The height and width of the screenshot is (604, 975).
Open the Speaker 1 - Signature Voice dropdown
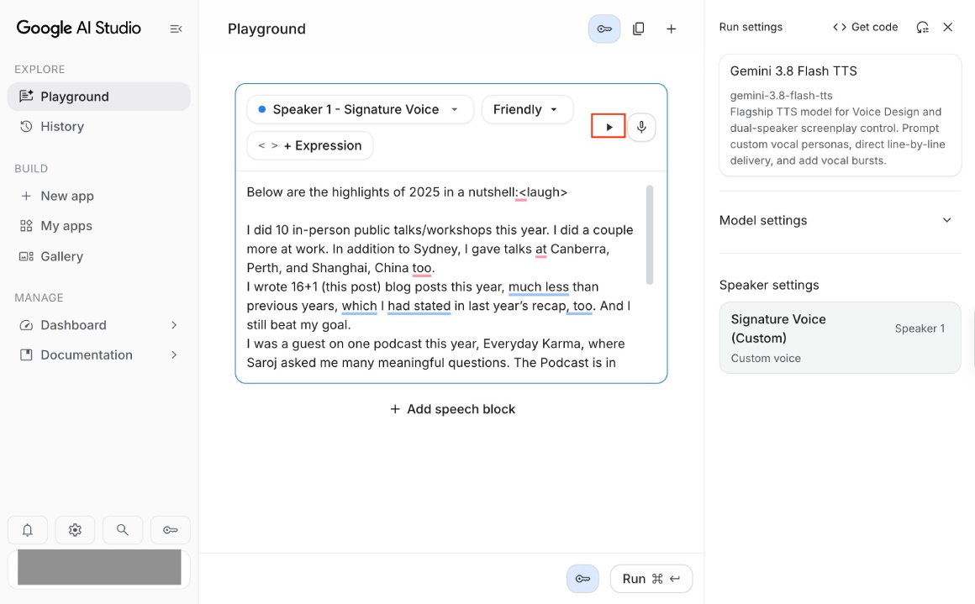point(360,109)
